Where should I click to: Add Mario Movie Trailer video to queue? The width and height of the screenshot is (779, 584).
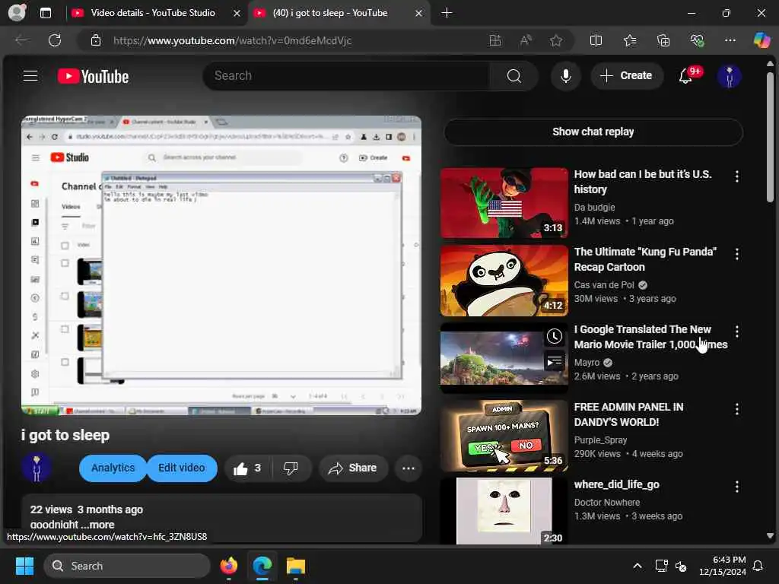(554, 361)
